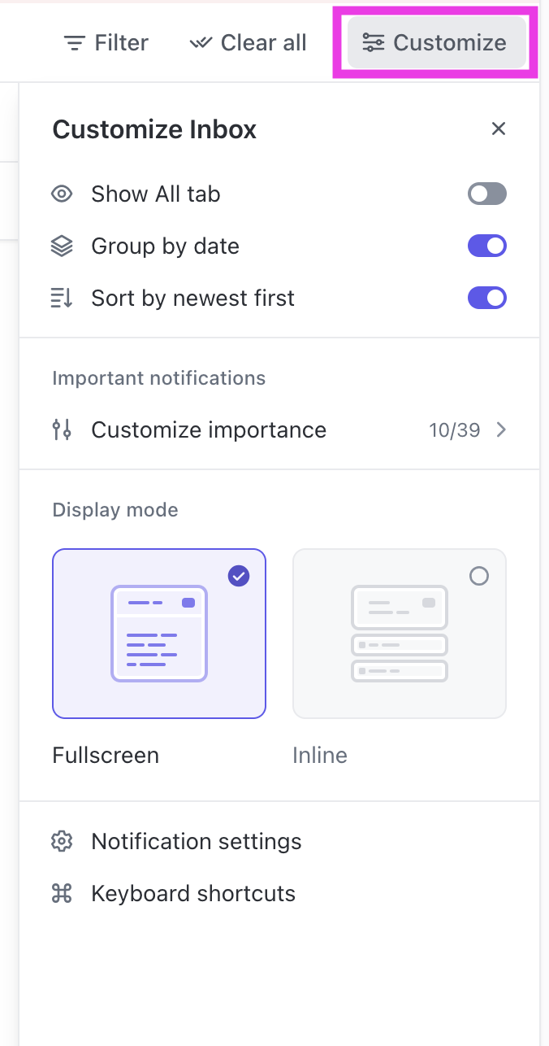This screenshot has width=549, height=1046.
Task: Click the sliders icon next to Customize importance
Action: point(62,429)
